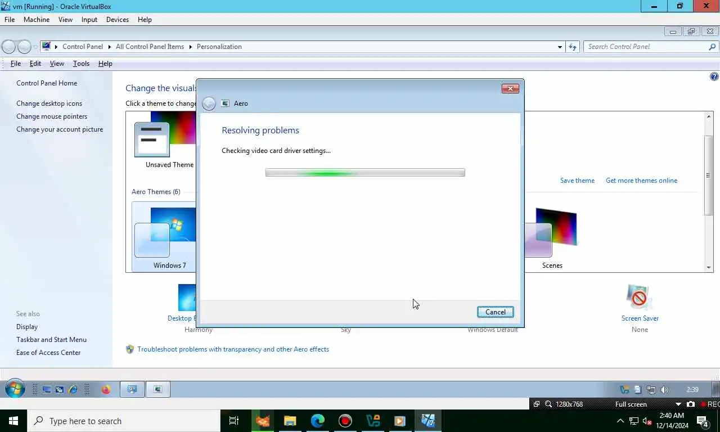Click the host Type here to search box
This screenshot has height=432, width=720.
(124, 421)
